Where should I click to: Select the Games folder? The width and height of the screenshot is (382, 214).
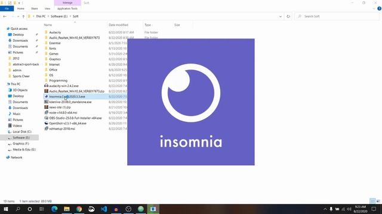point(54,53)
